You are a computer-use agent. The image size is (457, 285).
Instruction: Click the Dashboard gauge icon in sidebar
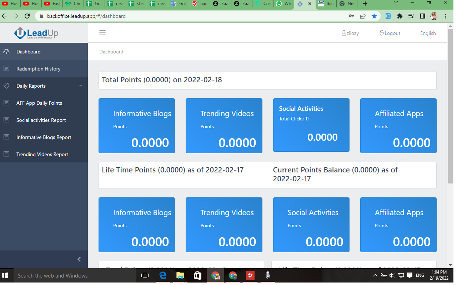[6, 52]
